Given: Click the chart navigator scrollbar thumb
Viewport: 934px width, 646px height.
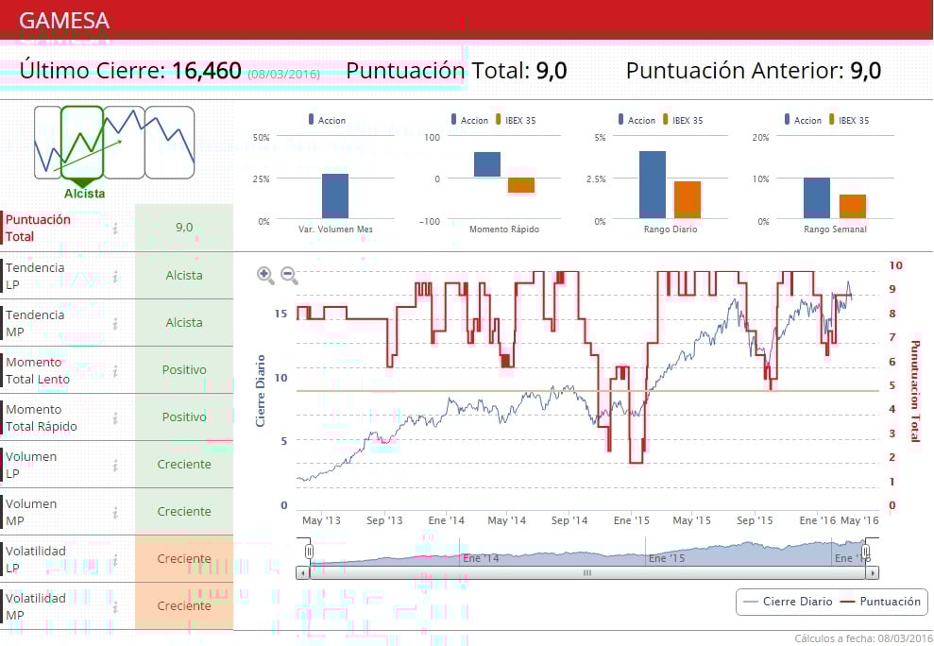Looking at the screenshot, I should pyautogui.click(x=587, y=572).
